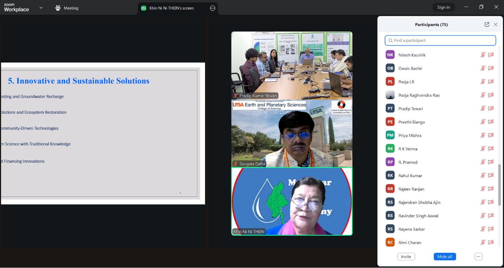This screenshot has width=504, height=268.
Task: Click NK avatar for Nitesh Kaushik
Action: click(x=390, y=55)
